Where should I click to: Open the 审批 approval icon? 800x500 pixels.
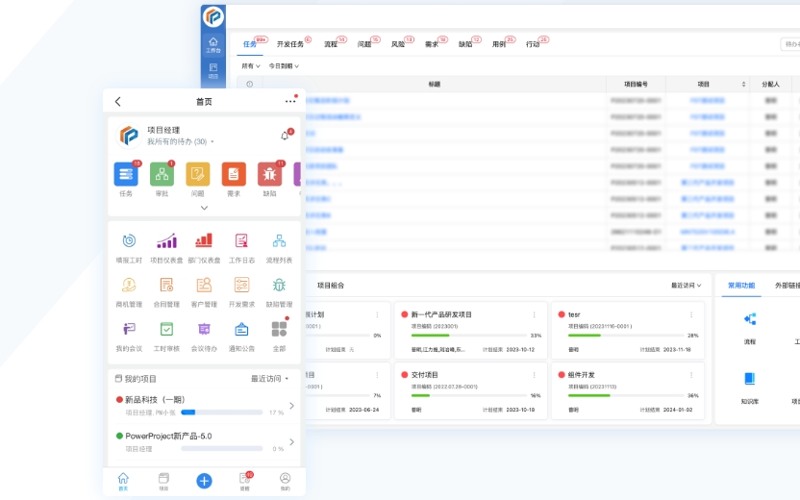point(162,174)
